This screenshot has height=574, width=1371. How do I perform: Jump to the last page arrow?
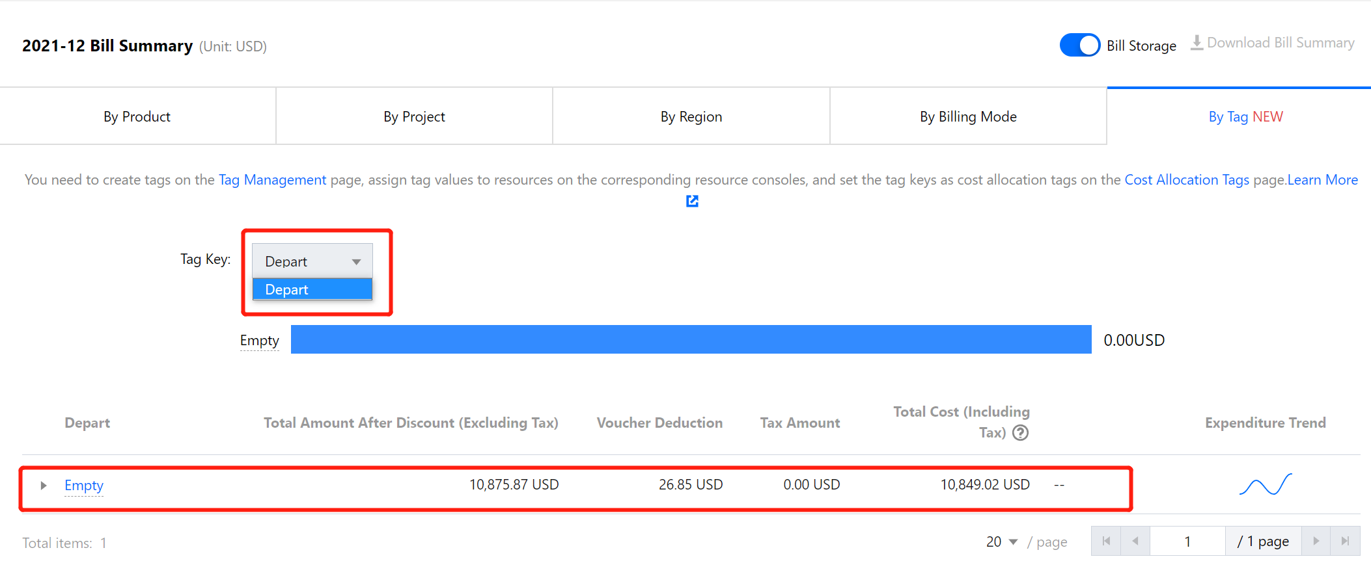[x=1345, y=541]
